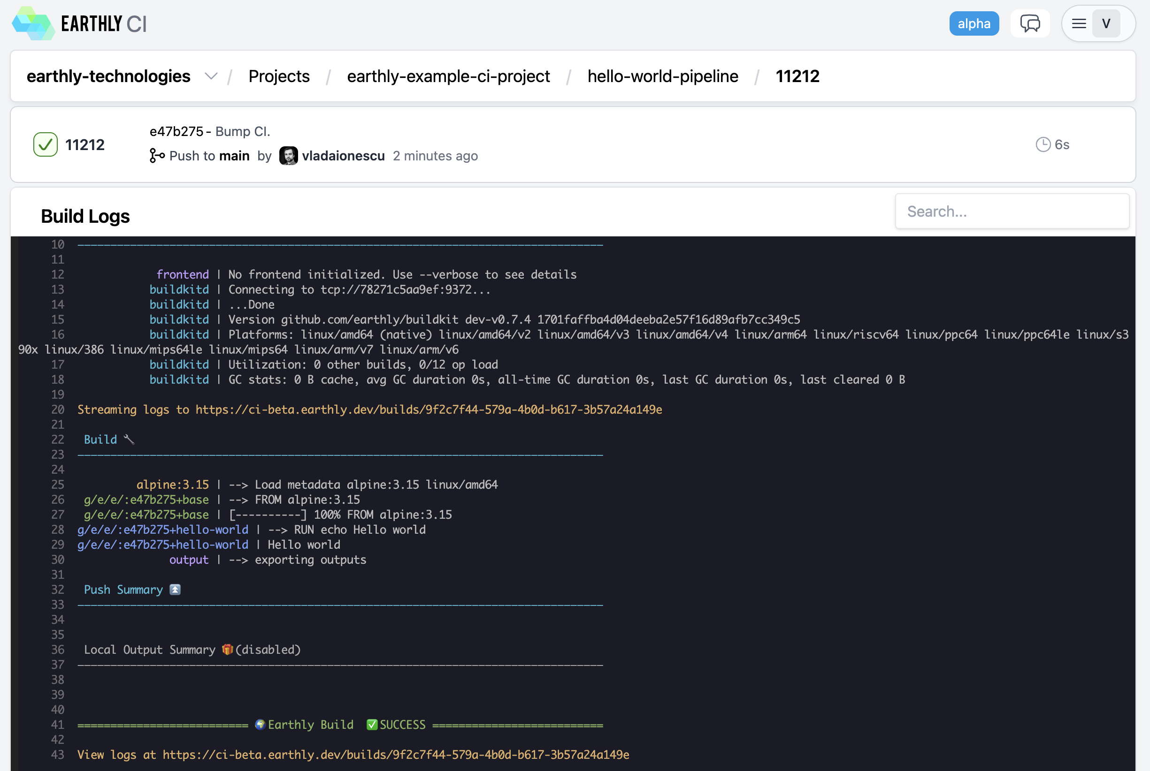Open earthly-example-ci-project breadcrumb
The width and height of the screenshot is (1150, 771).
point(448,76)
